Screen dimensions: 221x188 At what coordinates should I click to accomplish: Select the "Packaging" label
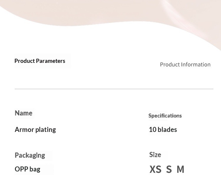30,155
